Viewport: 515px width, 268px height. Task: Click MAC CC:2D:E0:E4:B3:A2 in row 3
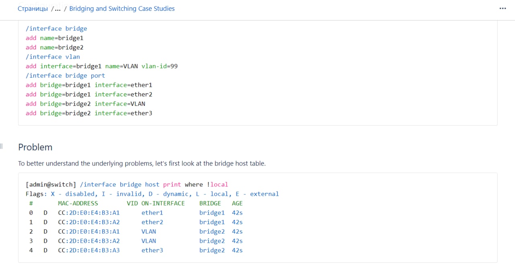pyautogui.click(x=89, y=241)
